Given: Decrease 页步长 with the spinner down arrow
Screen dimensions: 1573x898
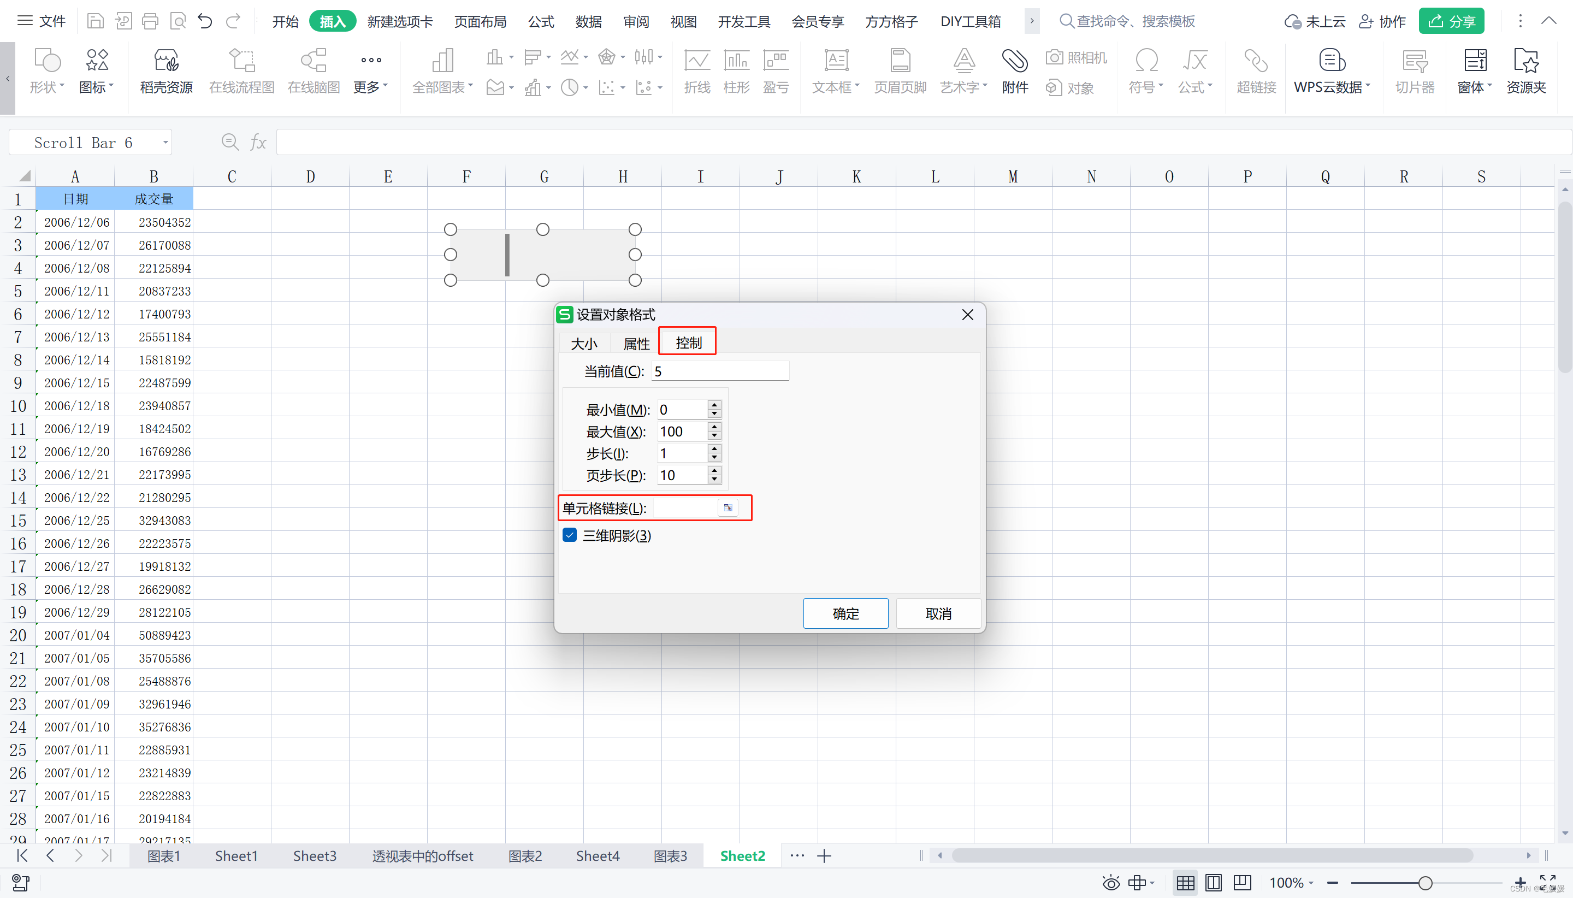Looking at the screenshot, I should 714,479.
